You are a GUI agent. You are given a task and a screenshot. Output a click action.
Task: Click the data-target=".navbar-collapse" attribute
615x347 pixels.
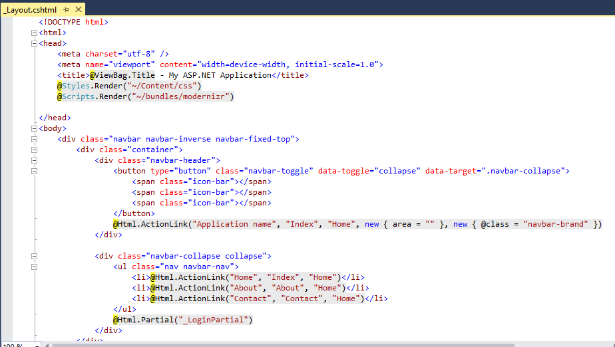(x=495, y=171)
